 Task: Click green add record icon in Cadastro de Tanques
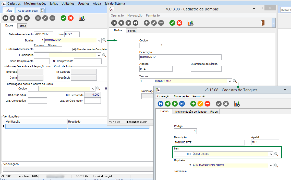[193, 103]
